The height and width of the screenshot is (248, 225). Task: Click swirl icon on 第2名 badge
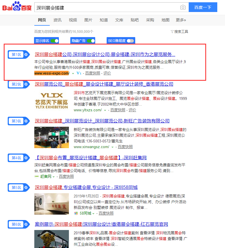tap(26, 84)
